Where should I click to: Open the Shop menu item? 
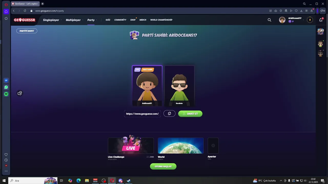(x=133, y=20)
